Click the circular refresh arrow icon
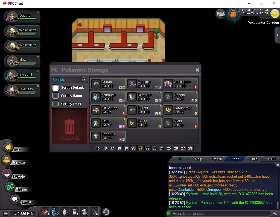This screenshot has width=280, height=217. [106, 212]
